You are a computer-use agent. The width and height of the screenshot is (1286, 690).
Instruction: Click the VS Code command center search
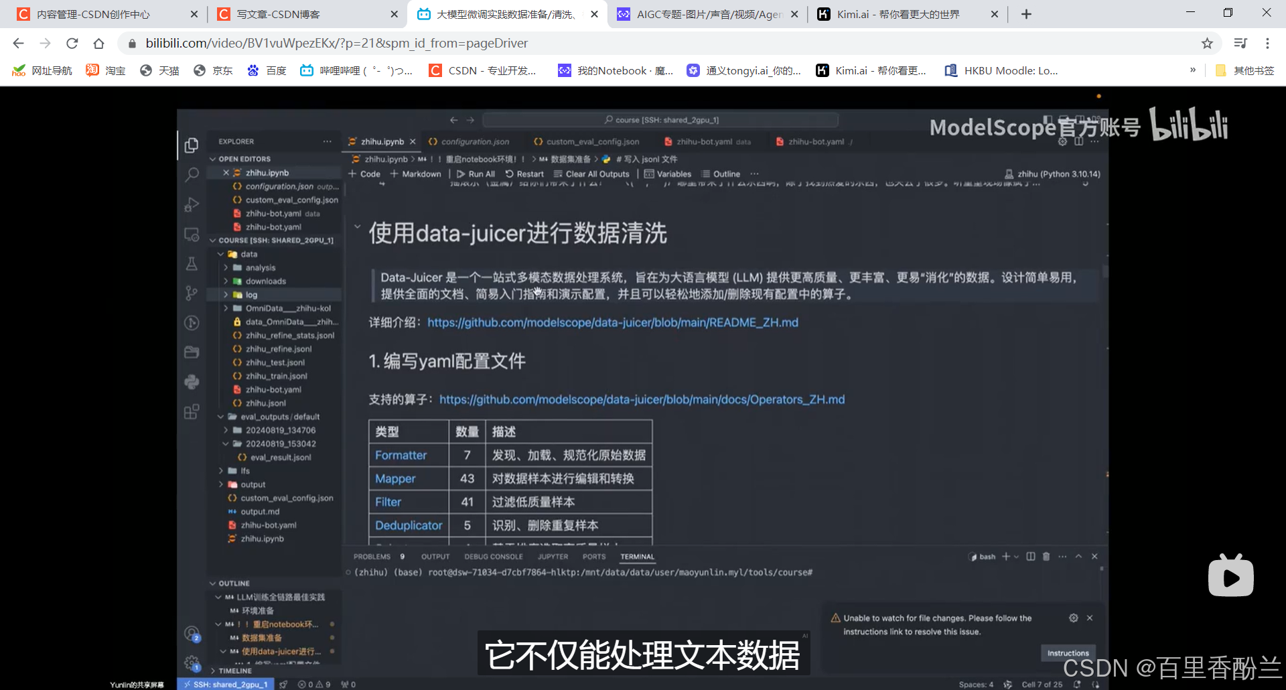point(660,120)
